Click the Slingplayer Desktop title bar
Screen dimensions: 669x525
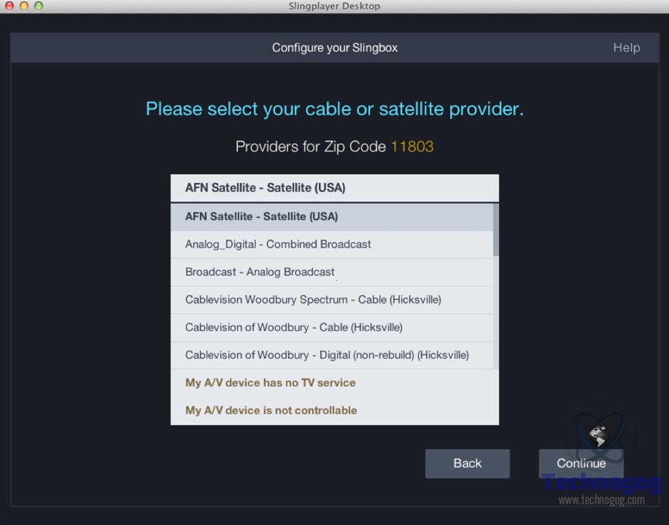(334, 6)
